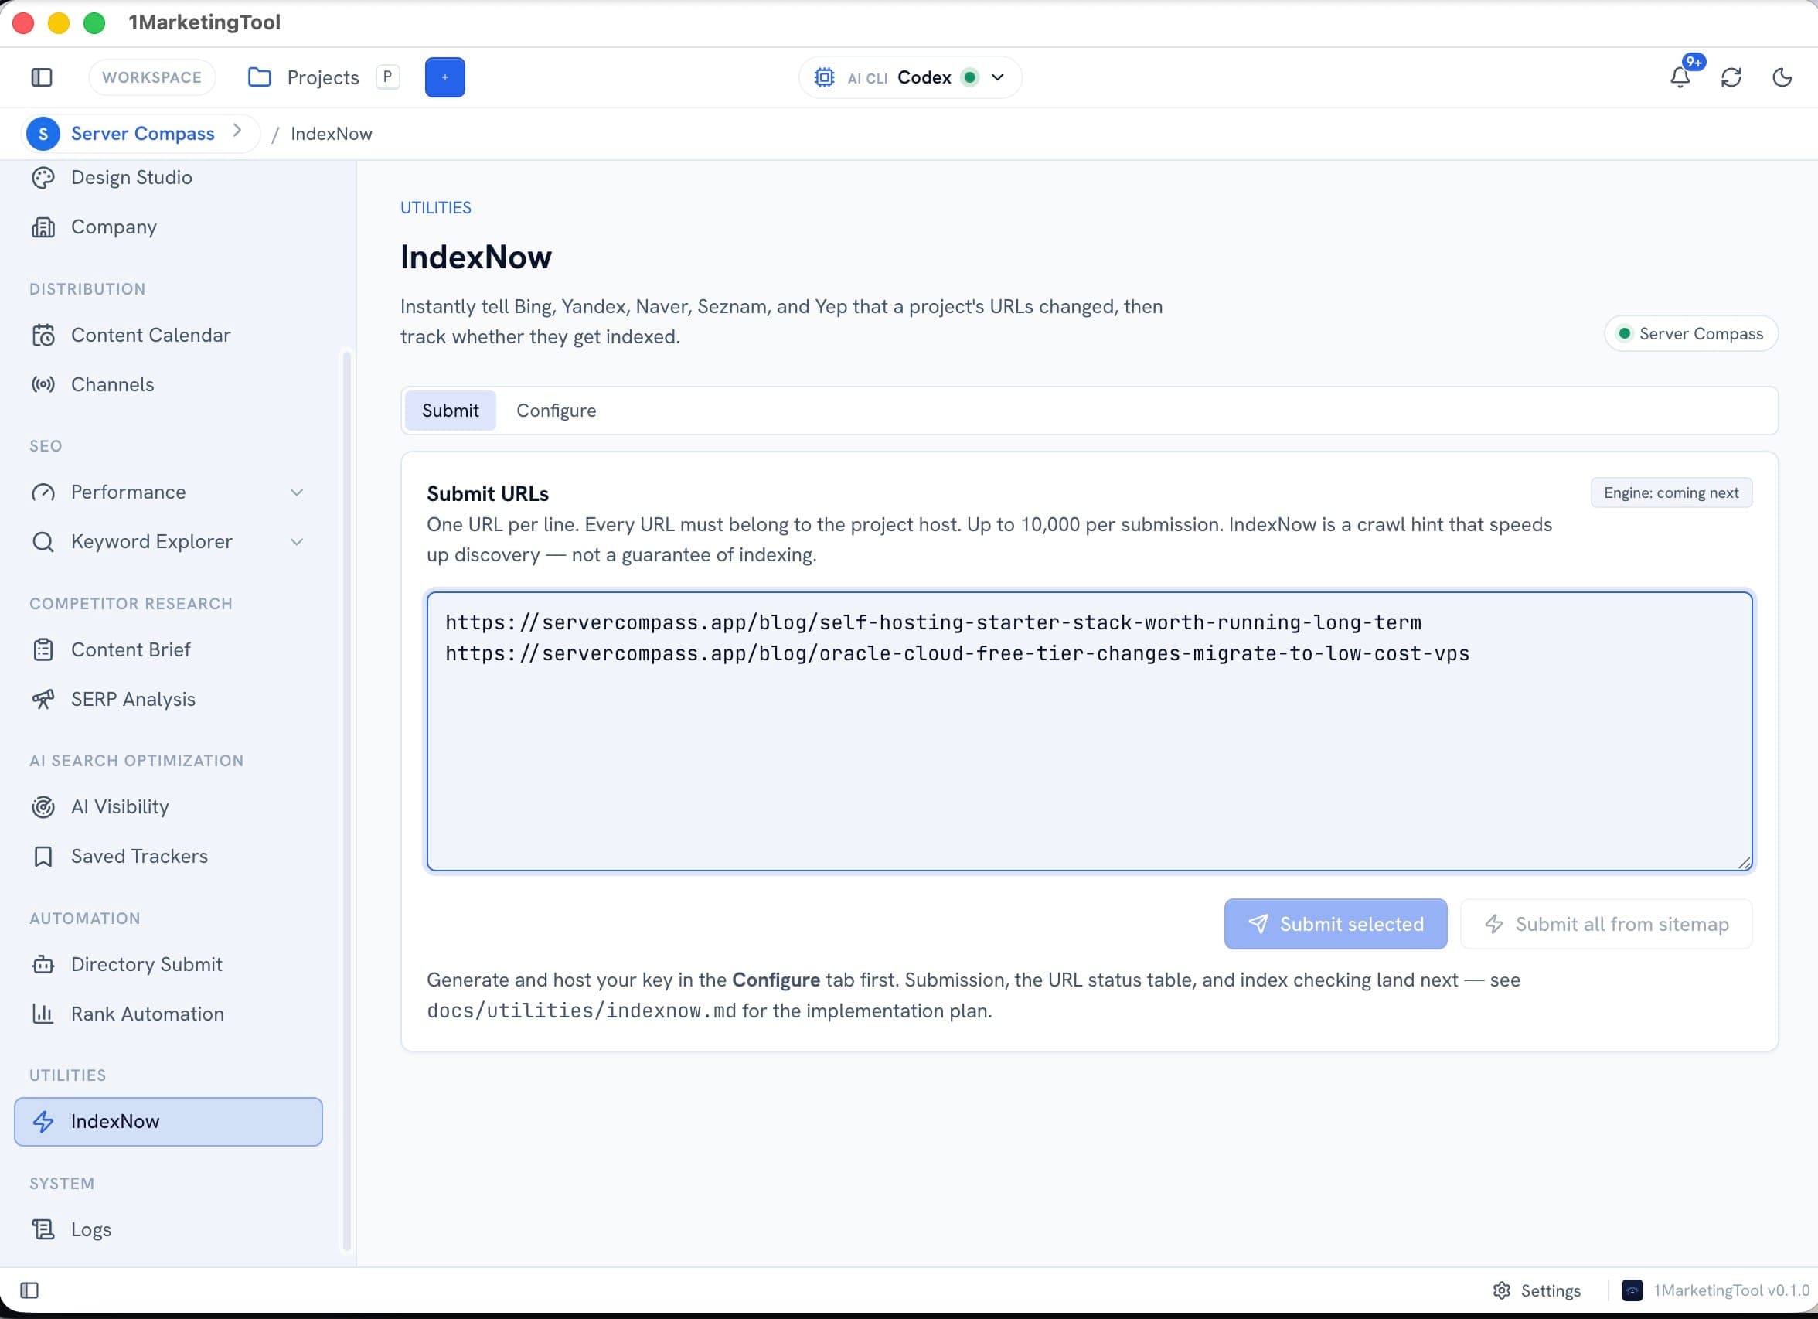Click the Server Compass status chip
The height and width of the screenshot is (1319, 1818).
click(1691, 333)
